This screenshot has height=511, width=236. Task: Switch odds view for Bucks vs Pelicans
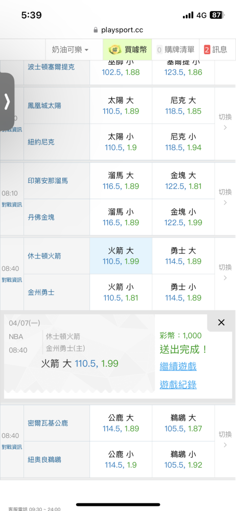pyautogui.click(x=225, y=439)
